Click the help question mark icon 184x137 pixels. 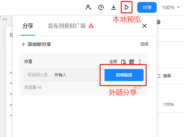click(158, 22)
